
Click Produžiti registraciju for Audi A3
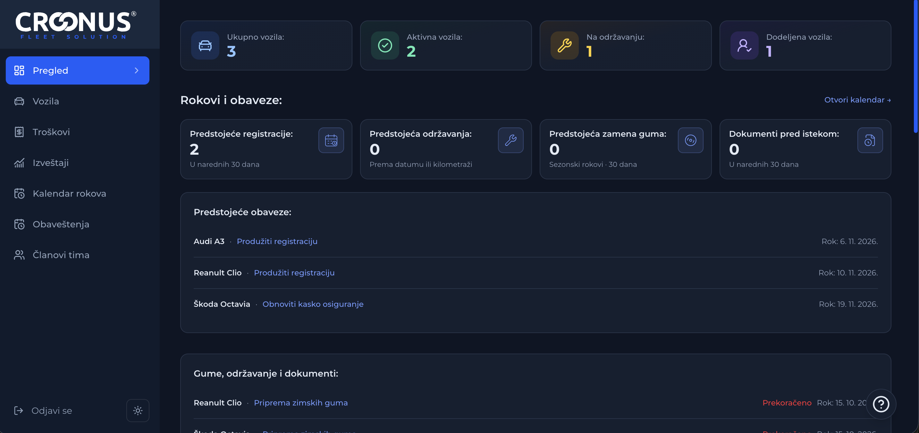(277, 241)
